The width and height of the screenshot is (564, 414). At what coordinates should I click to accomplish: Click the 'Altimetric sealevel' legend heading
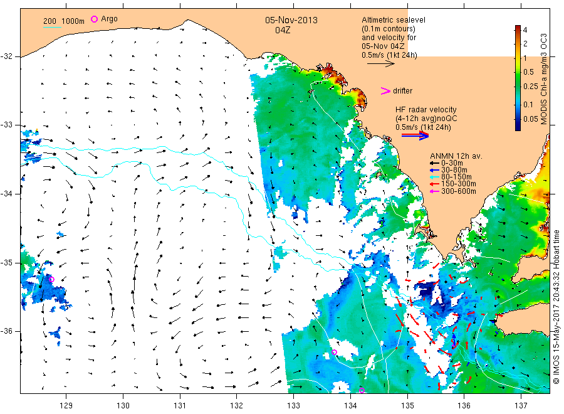pyautogui.click(x=394, y=20)
